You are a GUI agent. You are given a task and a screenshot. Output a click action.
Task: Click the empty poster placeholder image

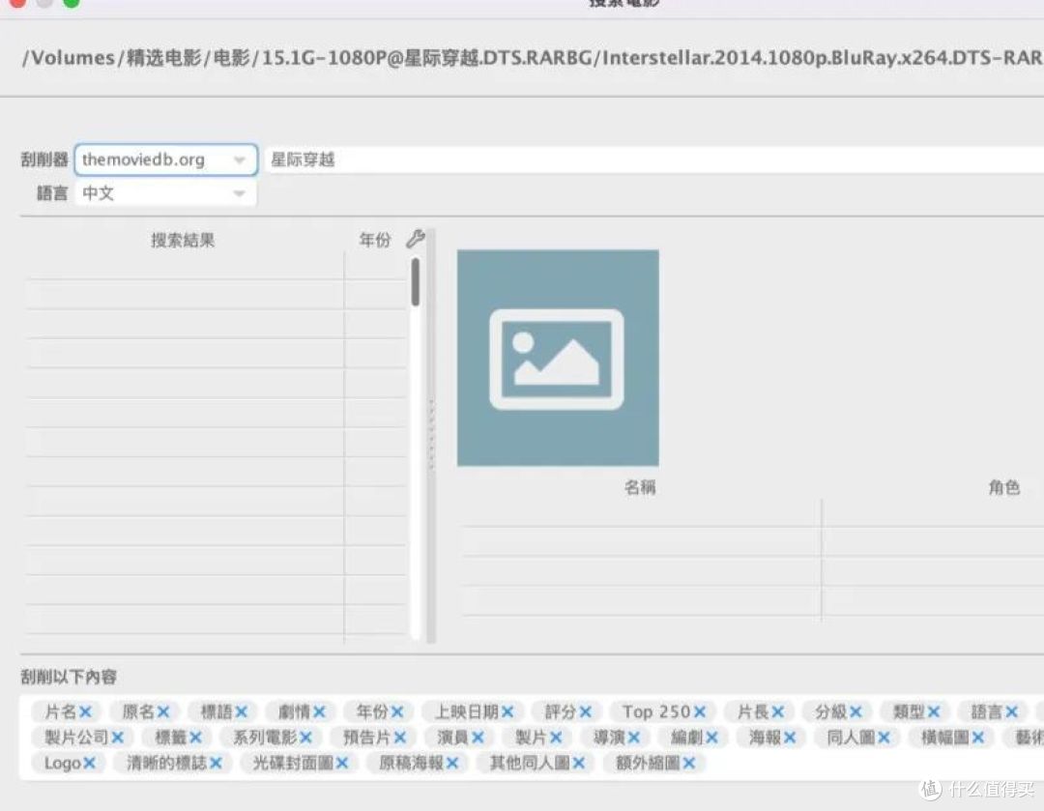click(558, 357)
